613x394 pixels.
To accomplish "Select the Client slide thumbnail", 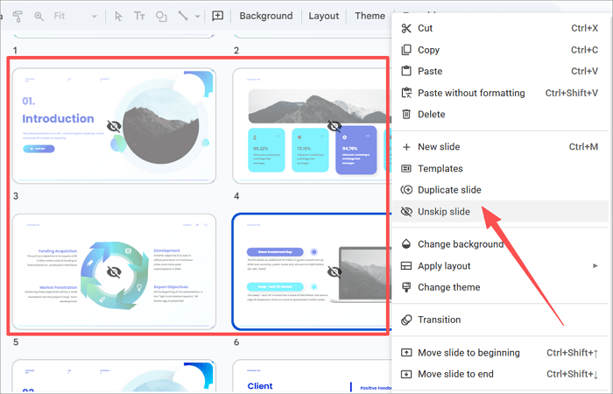I will click(312, 376).
